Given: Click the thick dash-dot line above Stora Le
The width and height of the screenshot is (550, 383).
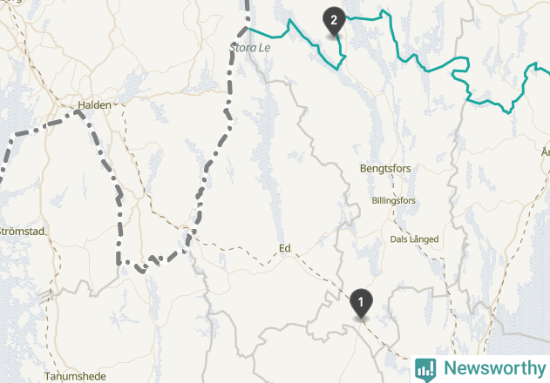Looking at the screenshot, I should click(x=248, y=10).
